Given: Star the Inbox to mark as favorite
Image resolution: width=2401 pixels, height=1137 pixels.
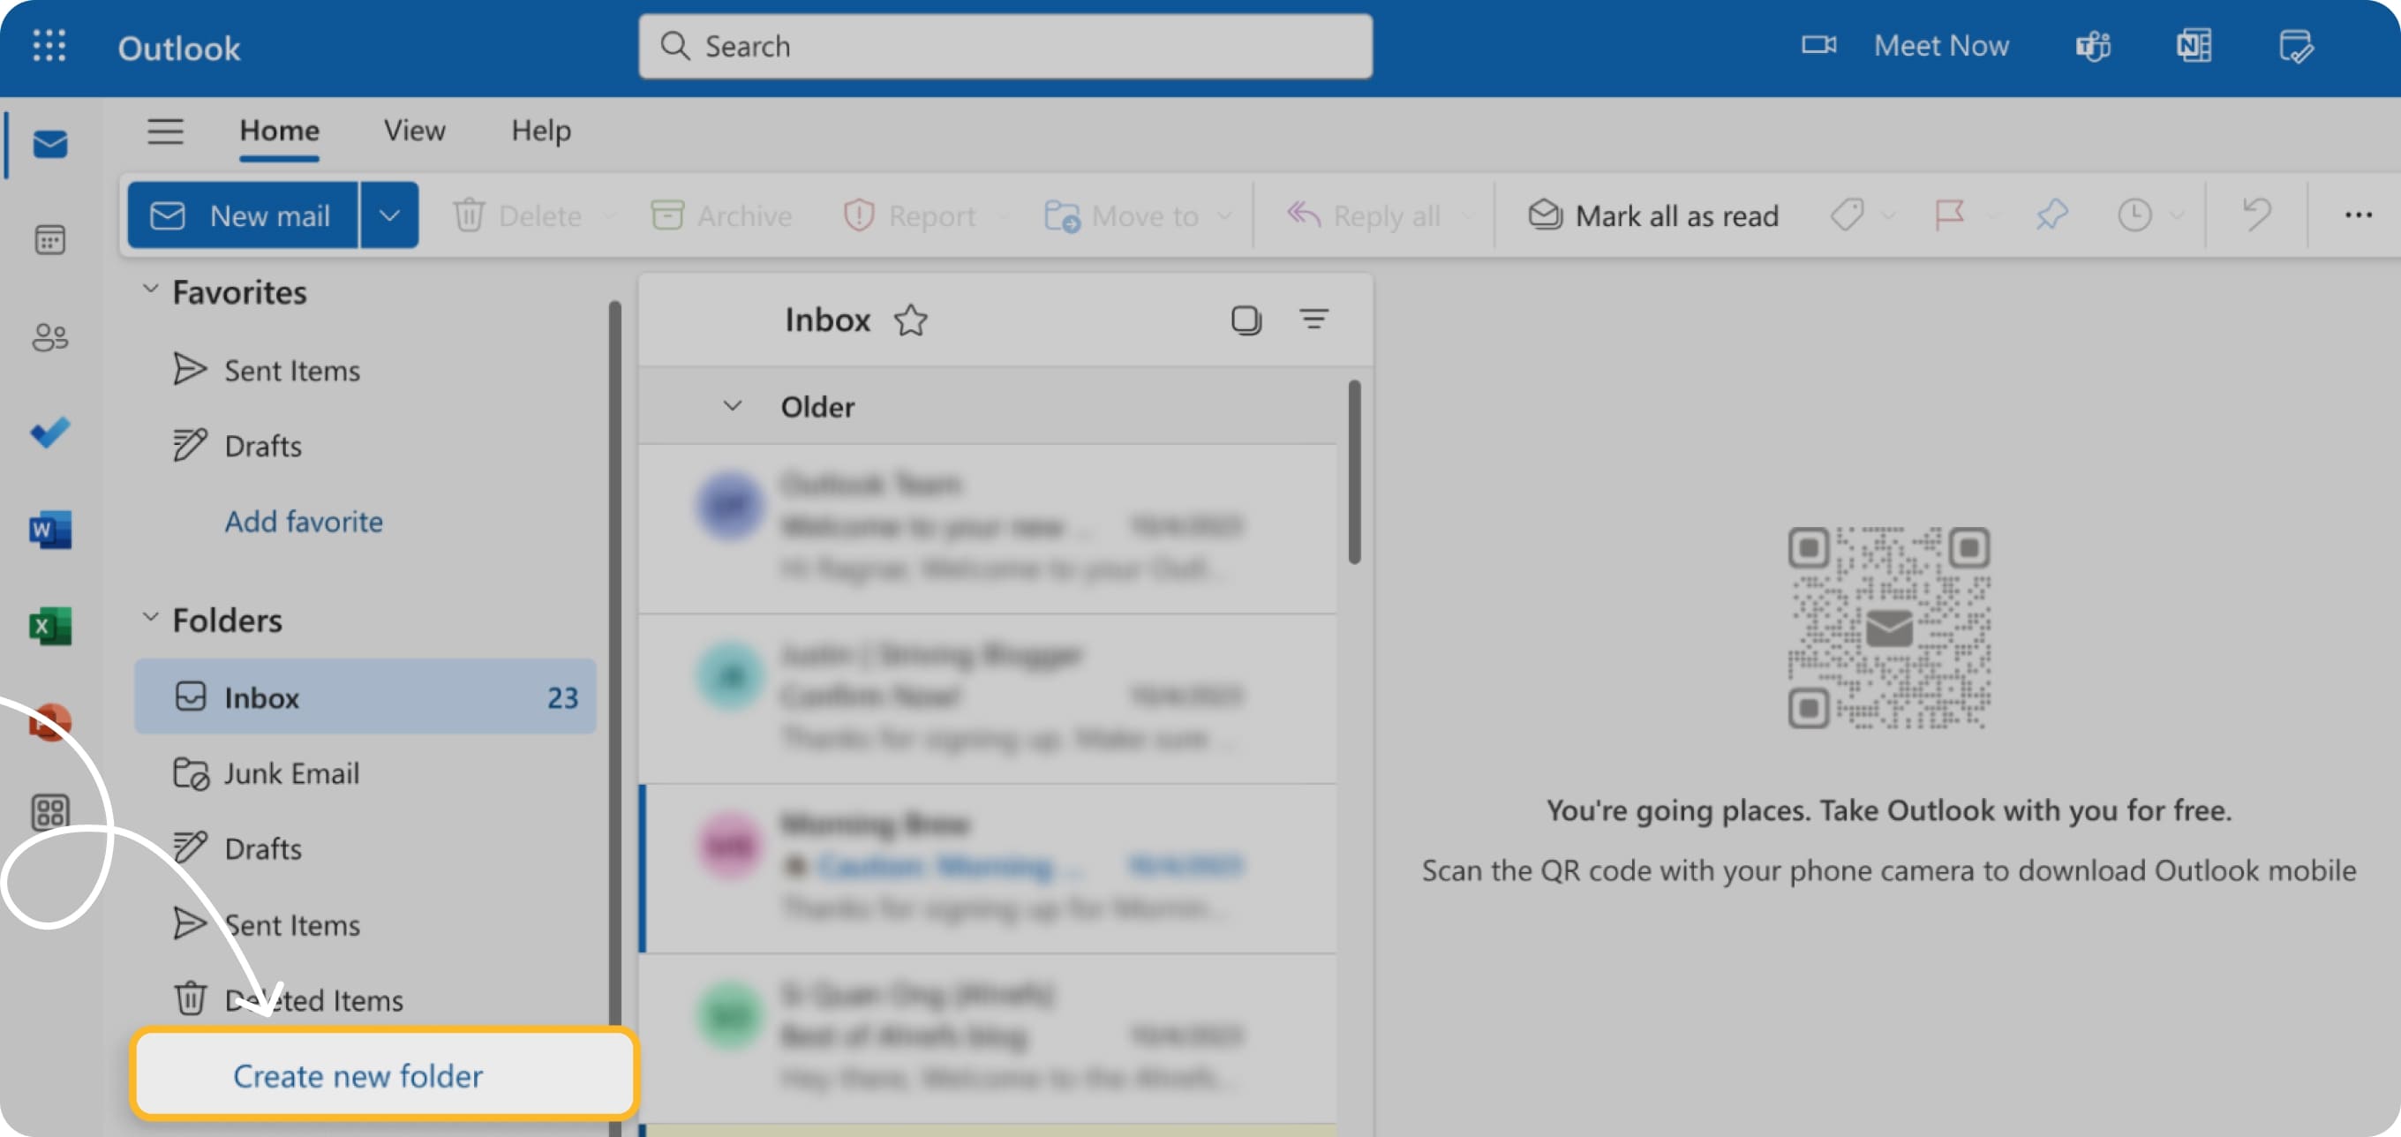Looking at the screenshot, I should pyautogui.click(x=911, y=320).
